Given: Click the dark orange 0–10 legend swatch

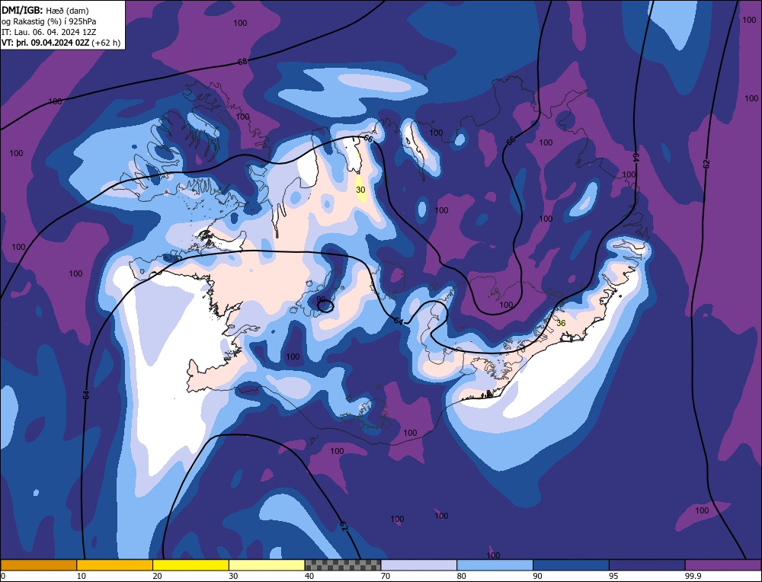Looking at the screenshot, I should pyautogui.click(x=39, y=564).
